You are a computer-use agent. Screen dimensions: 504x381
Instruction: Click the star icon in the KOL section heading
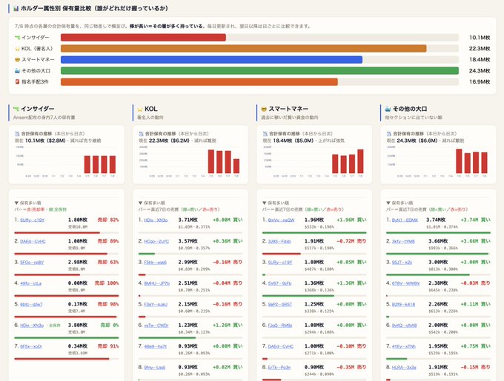tap(140, 109)
